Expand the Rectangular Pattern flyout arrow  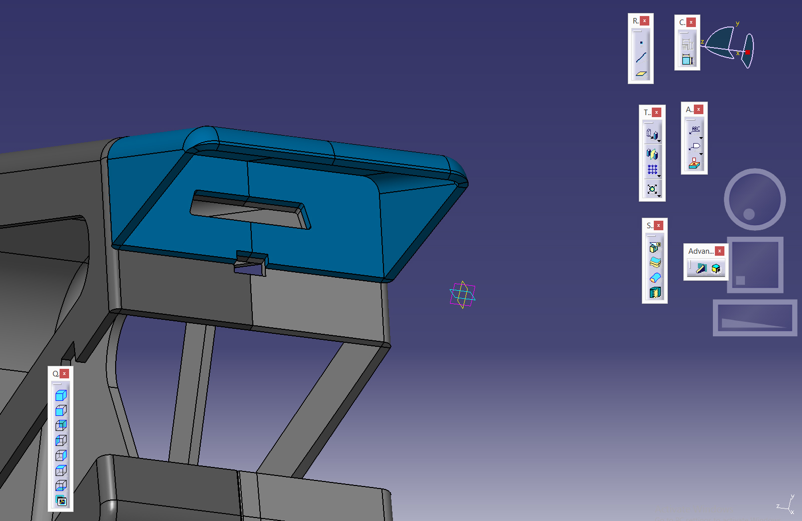coord(659,176)
